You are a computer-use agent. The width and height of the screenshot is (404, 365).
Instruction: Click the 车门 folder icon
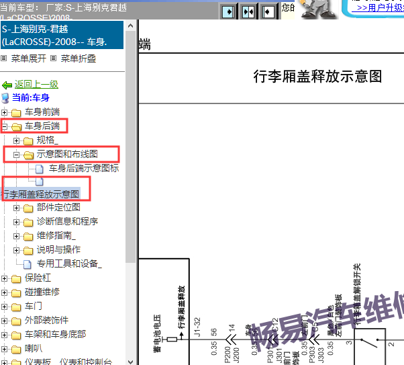pyautogui.click(x=16, y=307)
